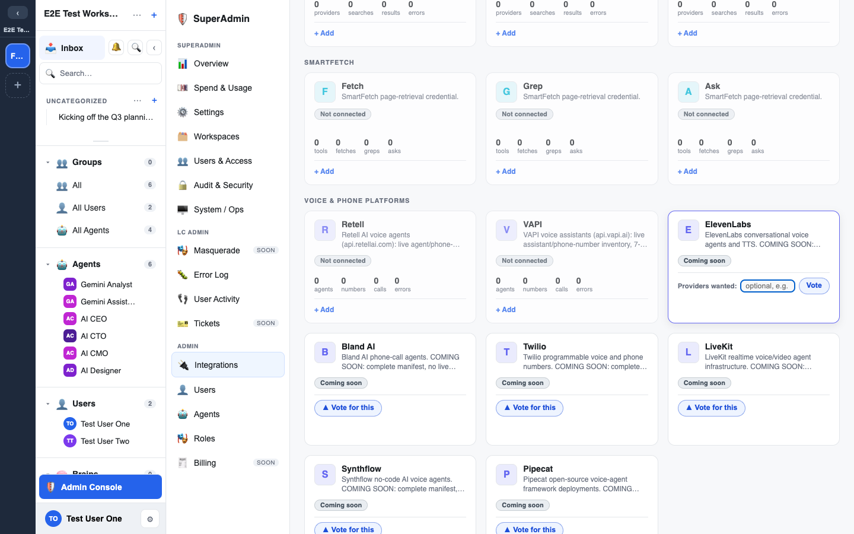Navigate to Users & Access
This screenshot has width=854, height=534.
point(228,161)
